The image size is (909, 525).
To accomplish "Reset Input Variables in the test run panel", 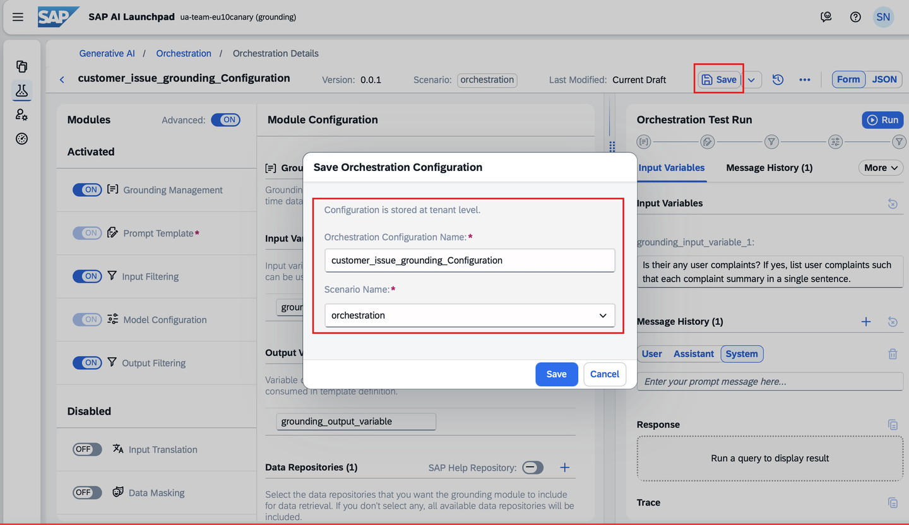I will [x=893, y=203].
